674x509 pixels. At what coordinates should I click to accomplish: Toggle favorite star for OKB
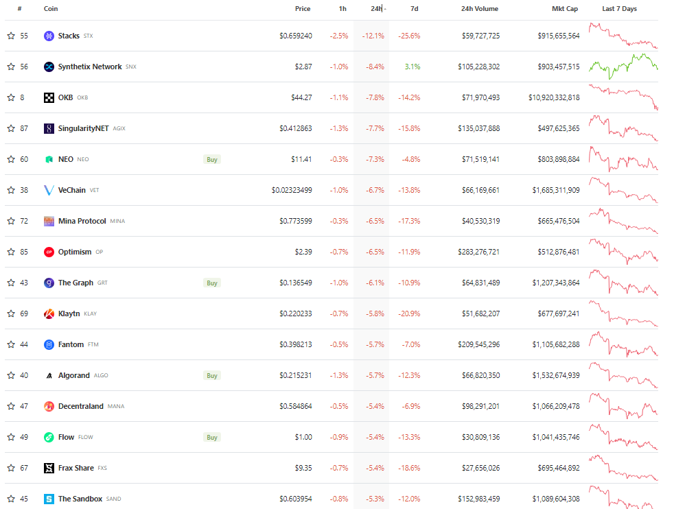pyautogui.click(x=11, y=97)
